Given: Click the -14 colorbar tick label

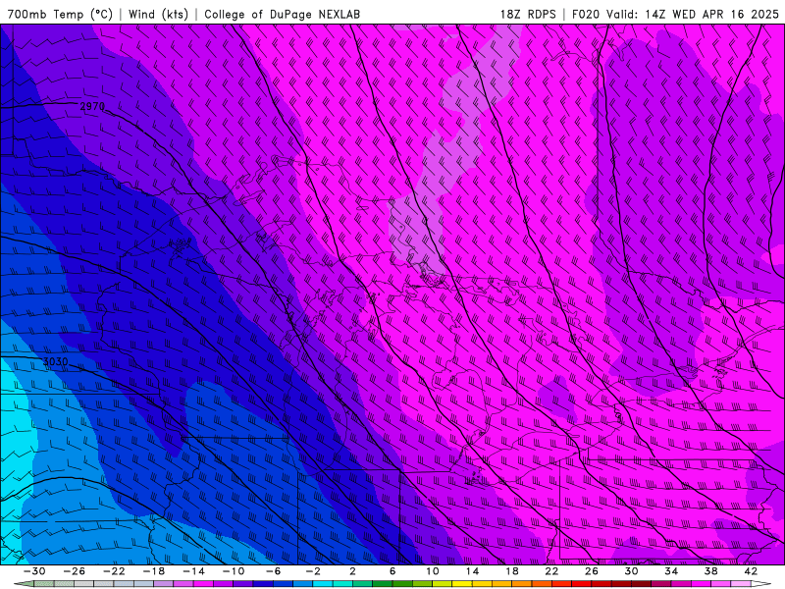Looking at the screenshot, I should click(193, 571).
